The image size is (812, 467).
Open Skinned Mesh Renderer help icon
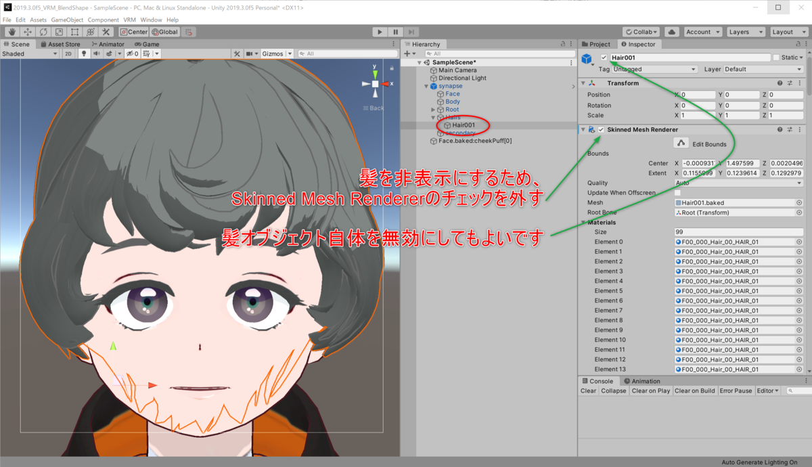(x=780, y=129)
